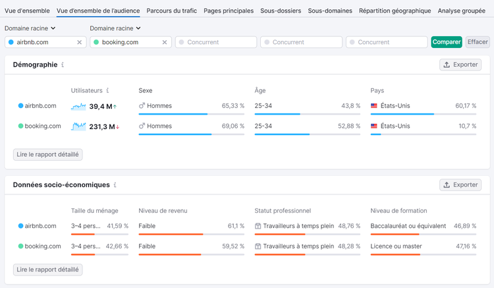This screenshot has width=494, height=288.
Task: Focus the third empty Concurrent field
Action: 387,42
